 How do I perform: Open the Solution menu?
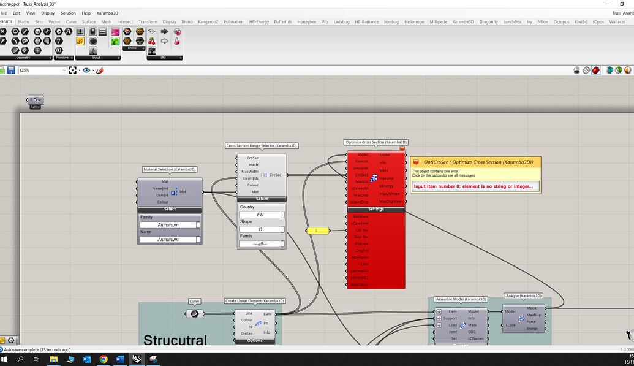(68, 13)
